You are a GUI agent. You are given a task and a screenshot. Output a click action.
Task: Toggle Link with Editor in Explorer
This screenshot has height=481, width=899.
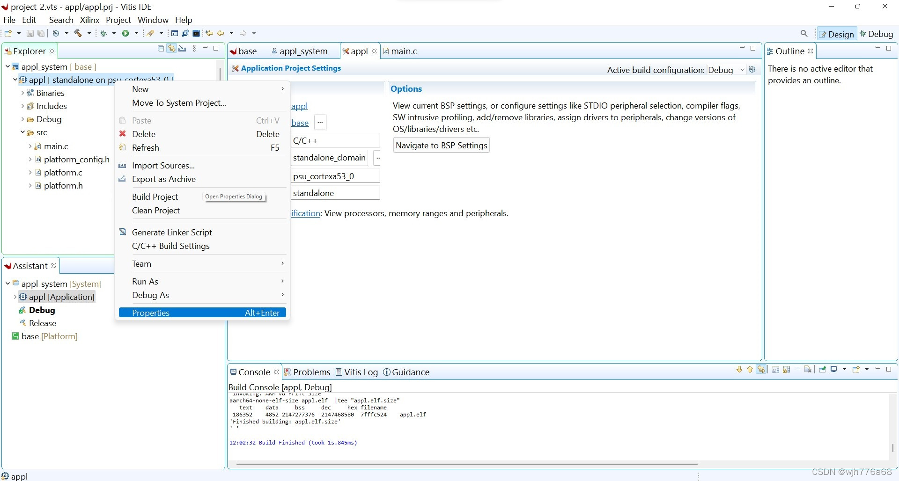172,49
